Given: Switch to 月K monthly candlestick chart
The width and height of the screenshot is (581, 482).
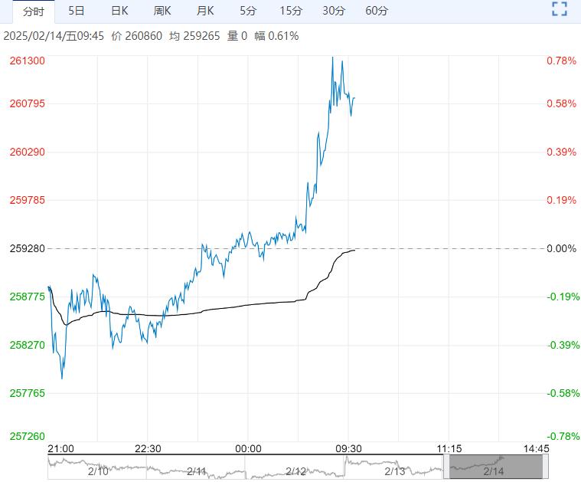Looking at the screenshot, I should 205,11.
